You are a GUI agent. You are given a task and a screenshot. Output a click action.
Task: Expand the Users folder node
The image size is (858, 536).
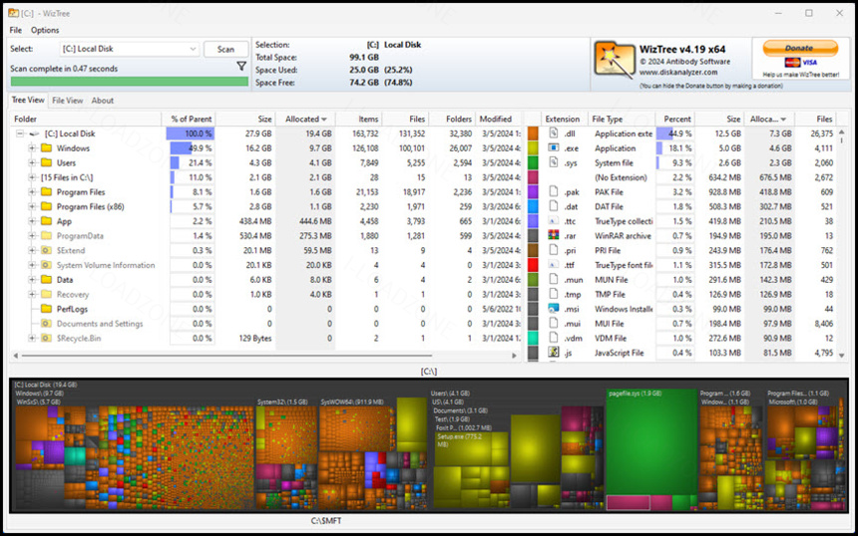coord(32,162)
